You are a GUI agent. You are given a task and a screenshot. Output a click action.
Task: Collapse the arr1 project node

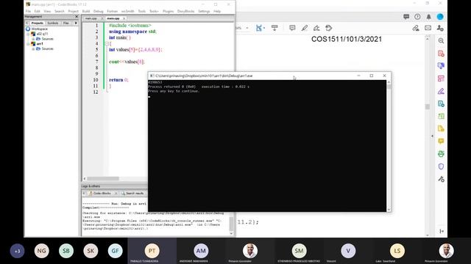[28, 44]
